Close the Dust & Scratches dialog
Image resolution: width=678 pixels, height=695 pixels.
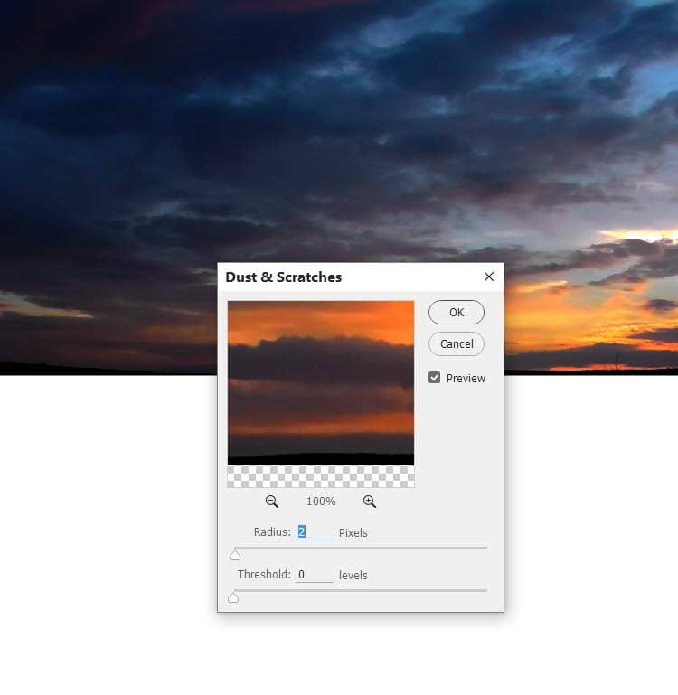[489, 277]
